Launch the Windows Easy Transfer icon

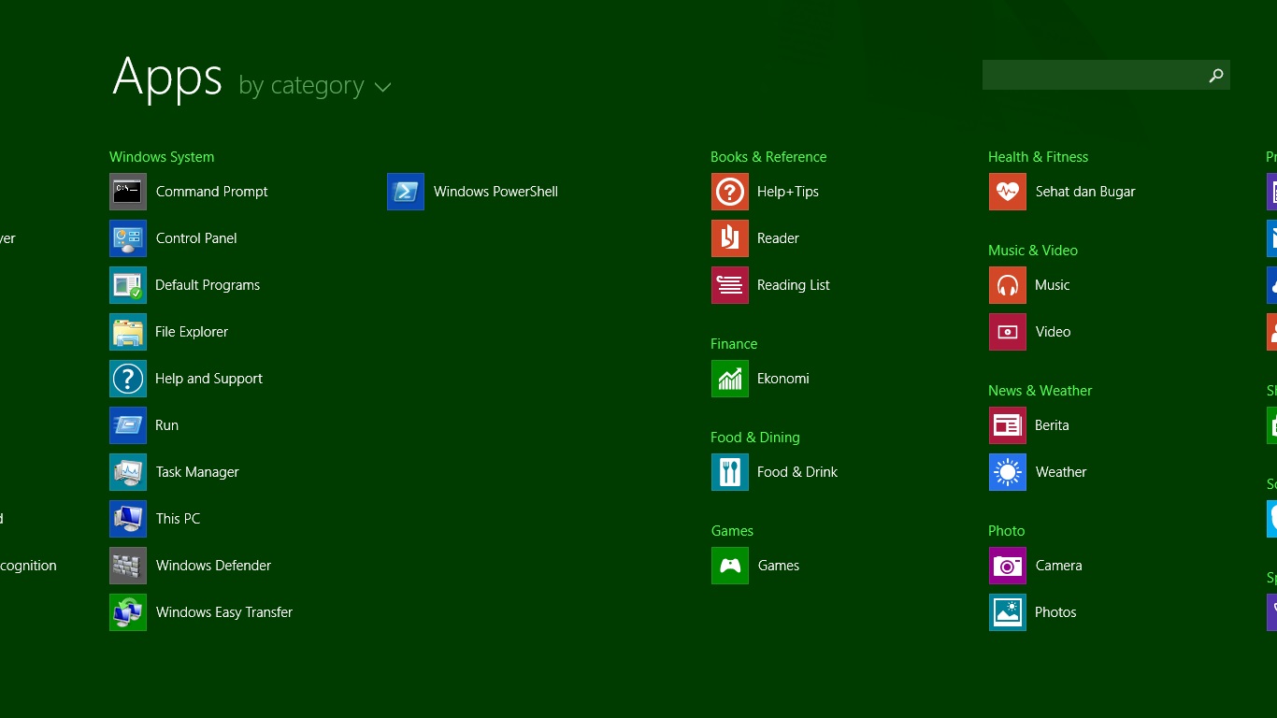pos(128,612)
